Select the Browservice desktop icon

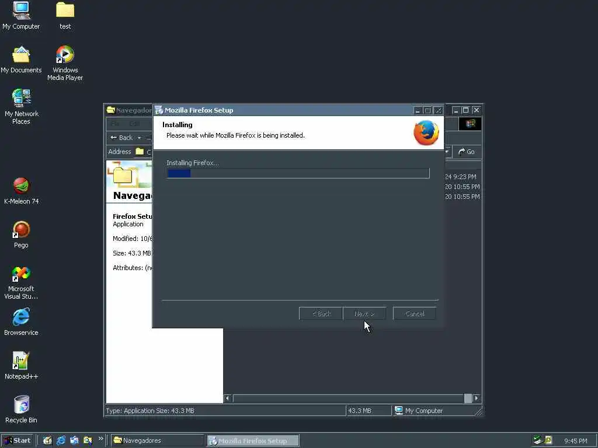click(x=22, y=322)
